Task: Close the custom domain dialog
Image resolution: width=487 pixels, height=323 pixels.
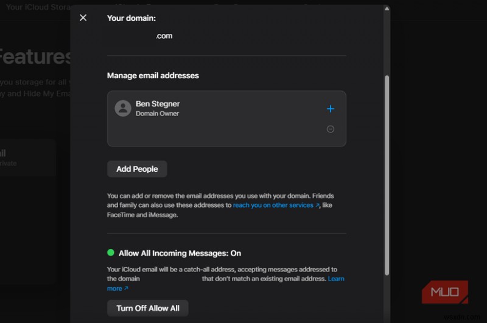Action: coord(83,18)
